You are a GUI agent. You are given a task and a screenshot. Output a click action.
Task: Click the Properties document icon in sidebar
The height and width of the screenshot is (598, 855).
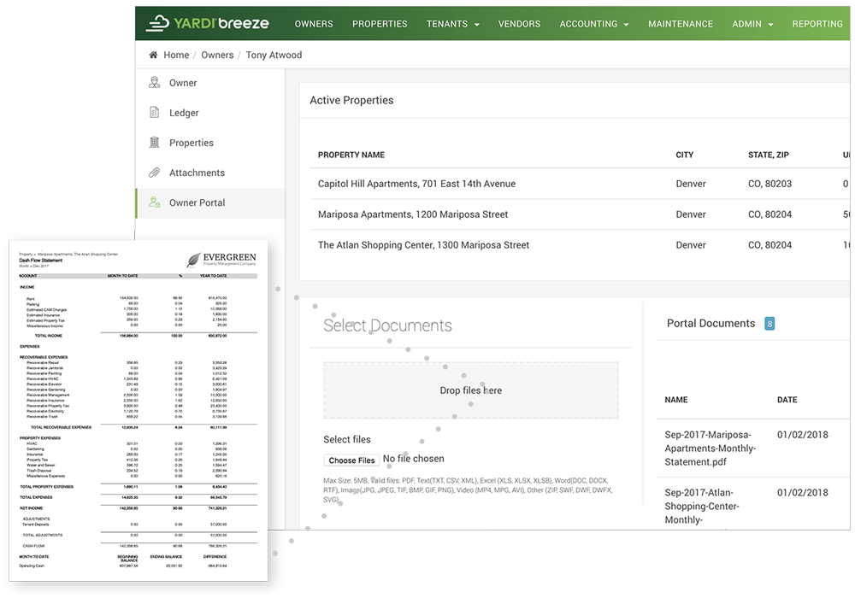[156, 142]
